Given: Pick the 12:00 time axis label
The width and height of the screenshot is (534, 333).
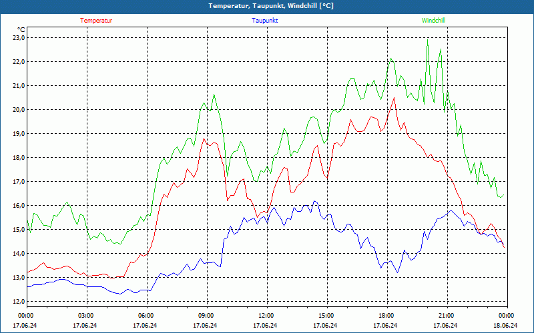Looking at the screenshot, I should (266, 316).
